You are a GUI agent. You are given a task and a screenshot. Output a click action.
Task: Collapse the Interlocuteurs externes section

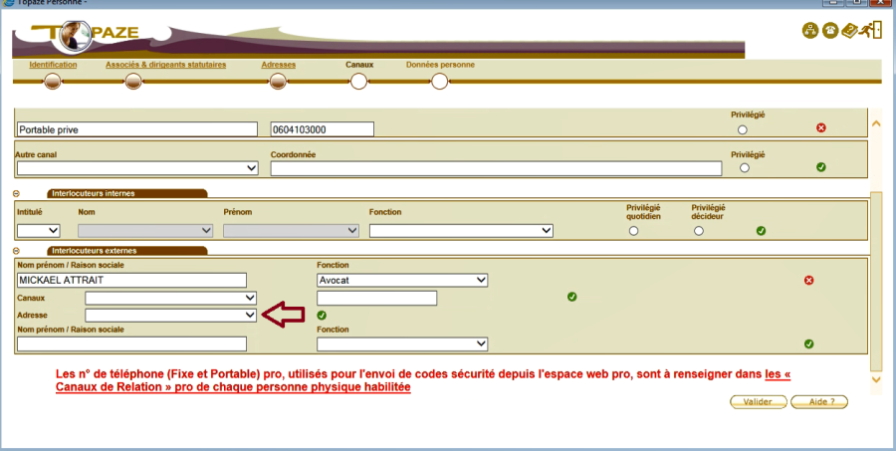point(17,251)
